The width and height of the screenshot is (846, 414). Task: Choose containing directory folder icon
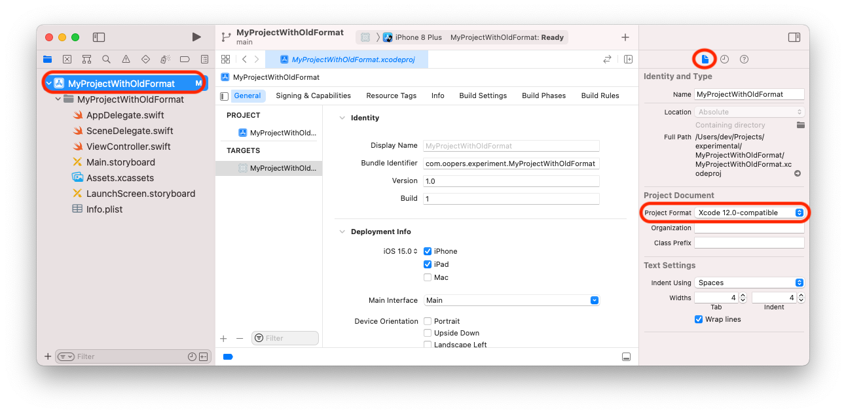[800, 125]
